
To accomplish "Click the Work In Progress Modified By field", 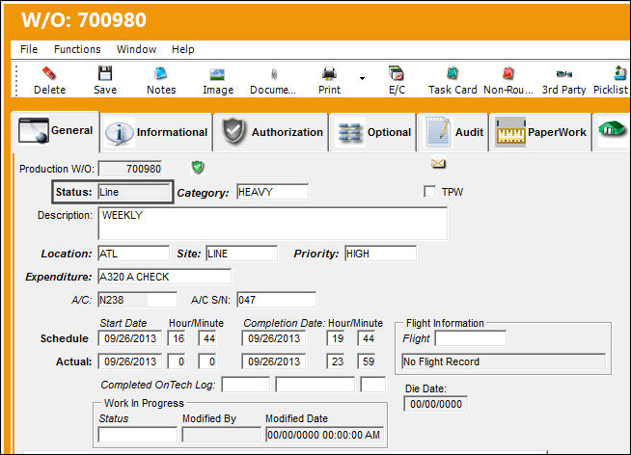I will tap(221, 435).
